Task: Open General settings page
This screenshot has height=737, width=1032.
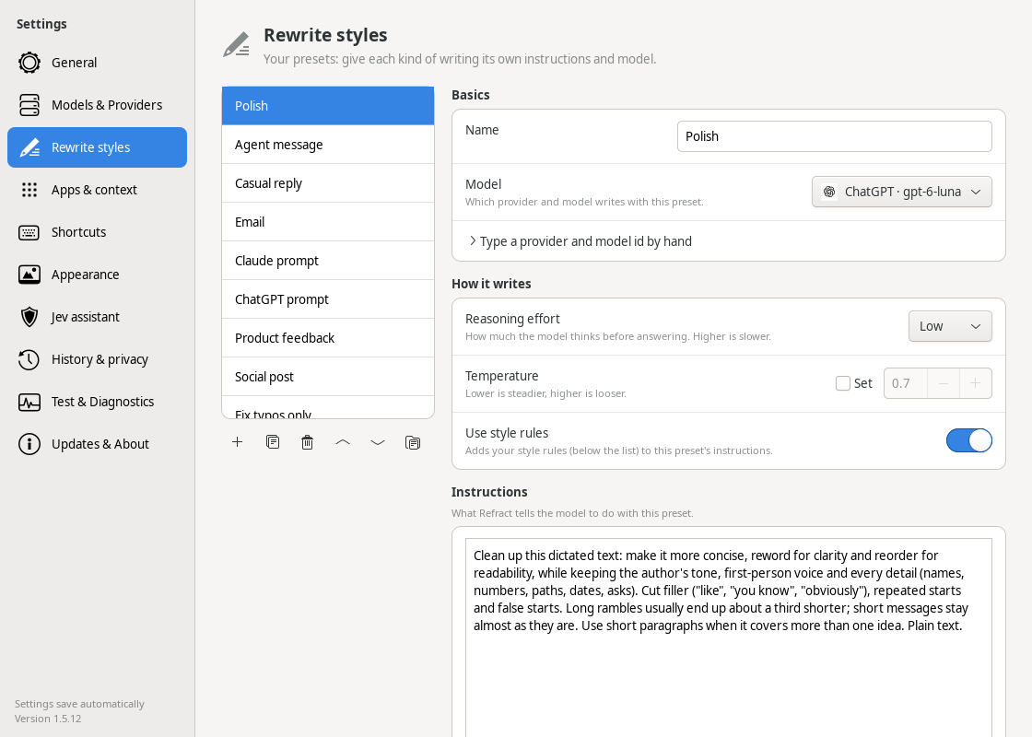Action: click(x=98, y=63)
